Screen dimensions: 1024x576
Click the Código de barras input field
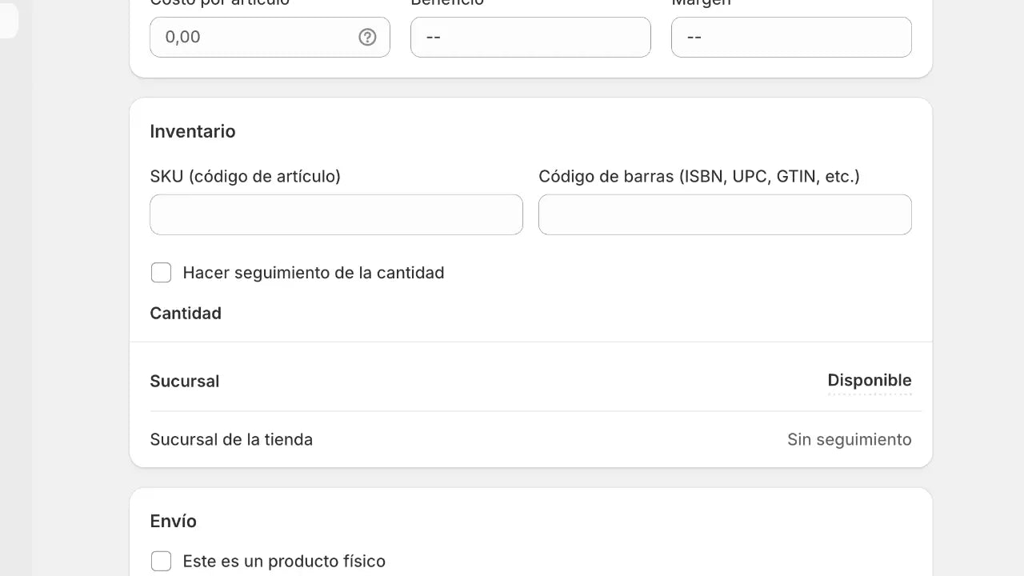[725, 214]
